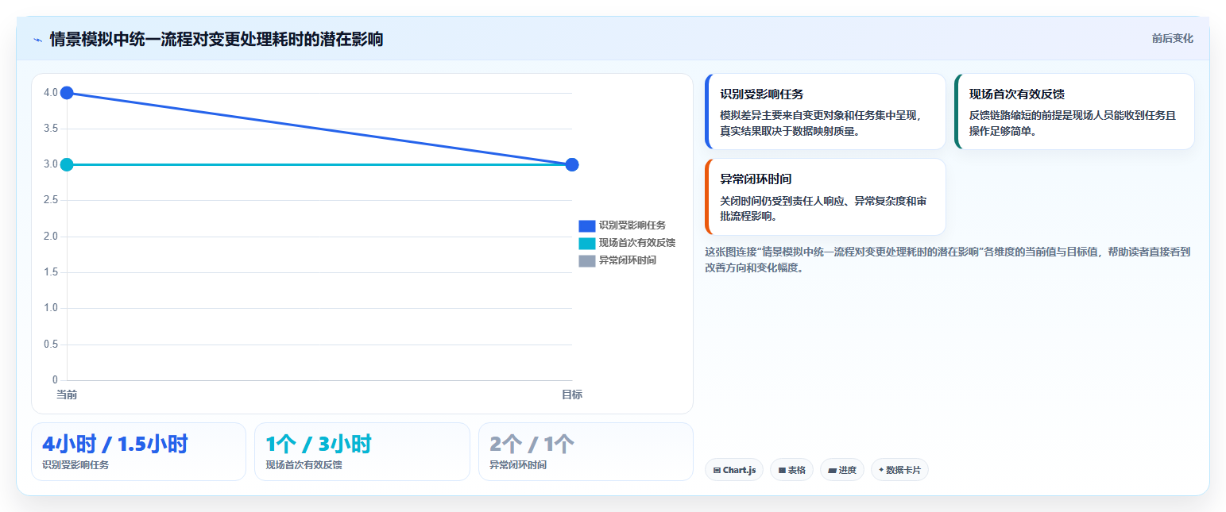Click the 3.5 y-axis tick label
The image size is (1226, 512).
click(51, 129)
